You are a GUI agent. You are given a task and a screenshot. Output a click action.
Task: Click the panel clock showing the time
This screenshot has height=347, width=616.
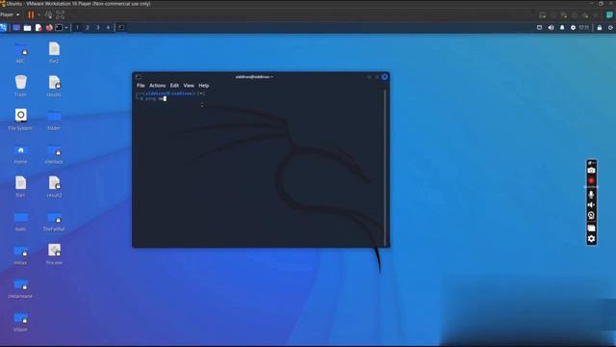(584, 28)
